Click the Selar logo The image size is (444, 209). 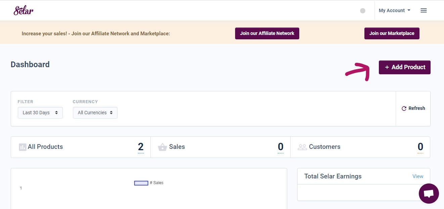click(x=23, y=10)
